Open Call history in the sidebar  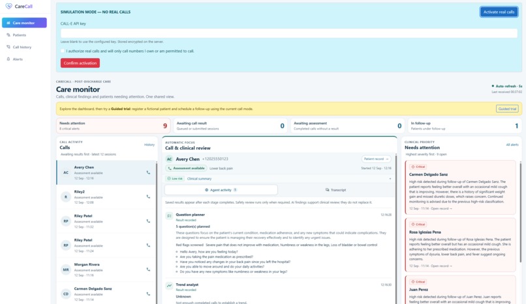coord(24,47)
